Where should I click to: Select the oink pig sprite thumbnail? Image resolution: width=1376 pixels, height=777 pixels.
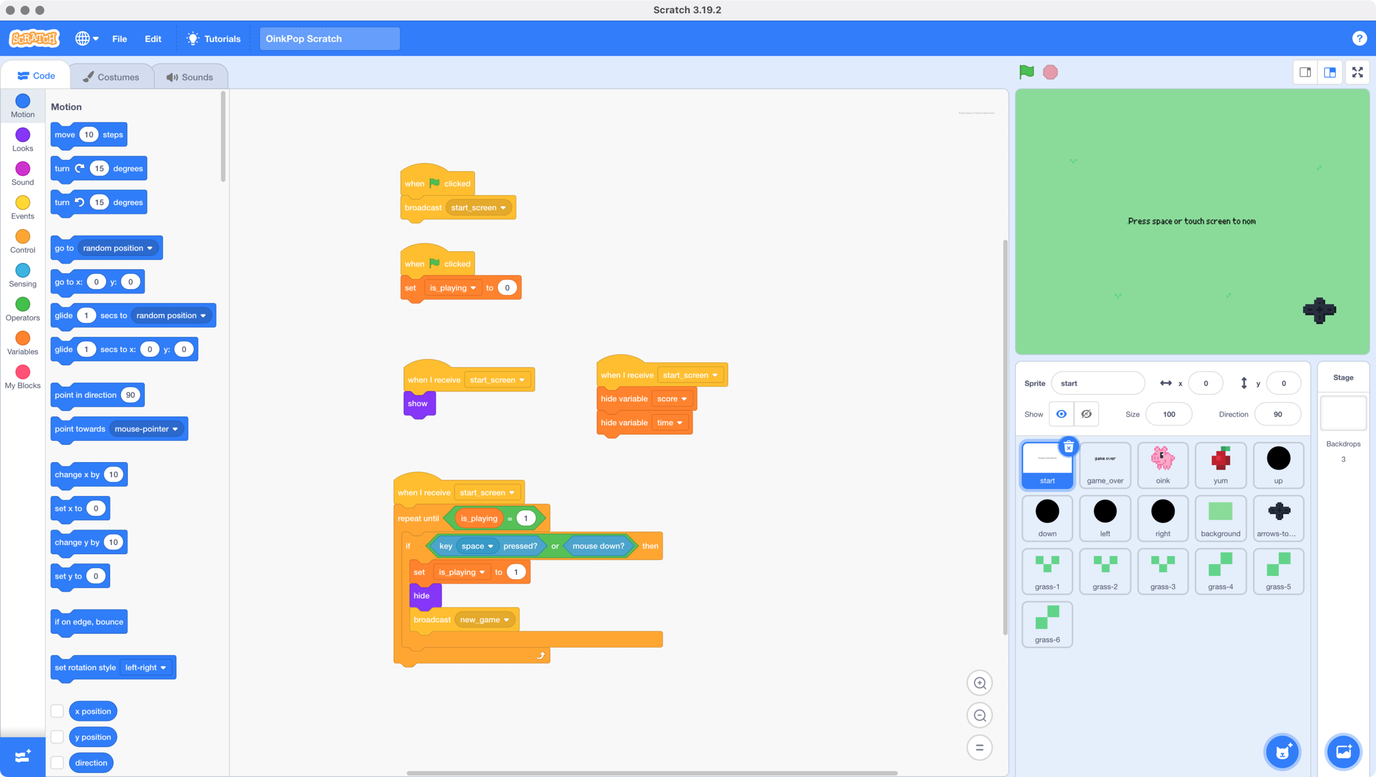click(x=1162, y=464)
